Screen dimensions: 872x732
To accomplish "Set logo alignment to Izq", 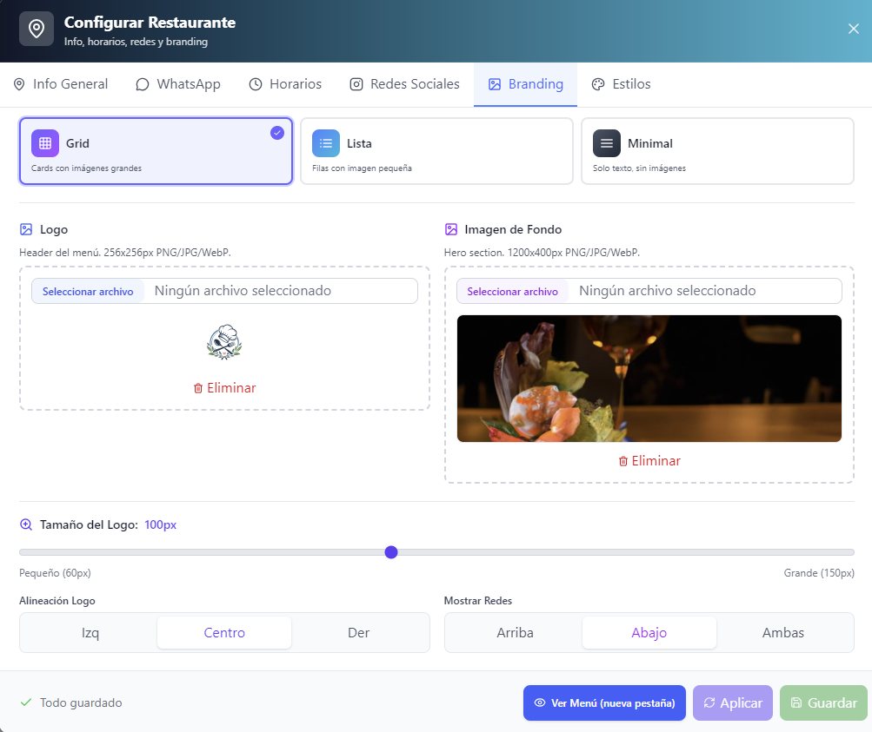I will 90,632.
